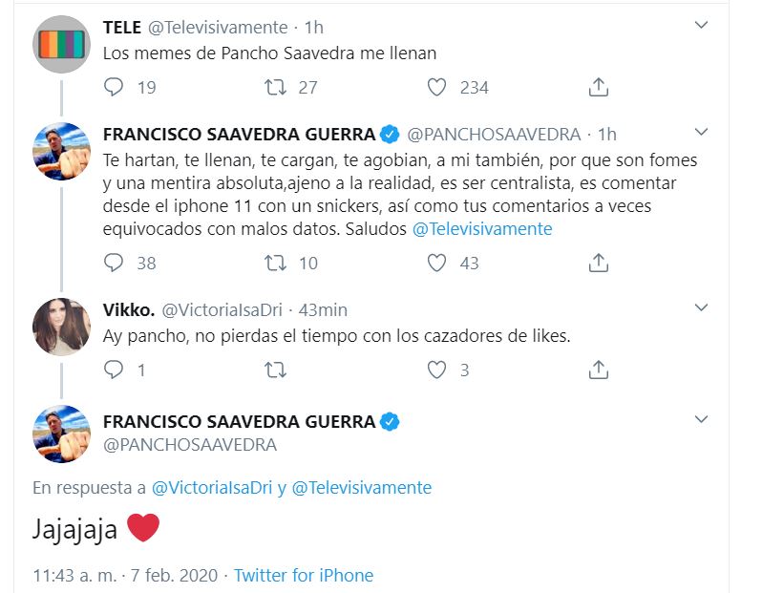Open TELE's colorful striped avatar

61,44
